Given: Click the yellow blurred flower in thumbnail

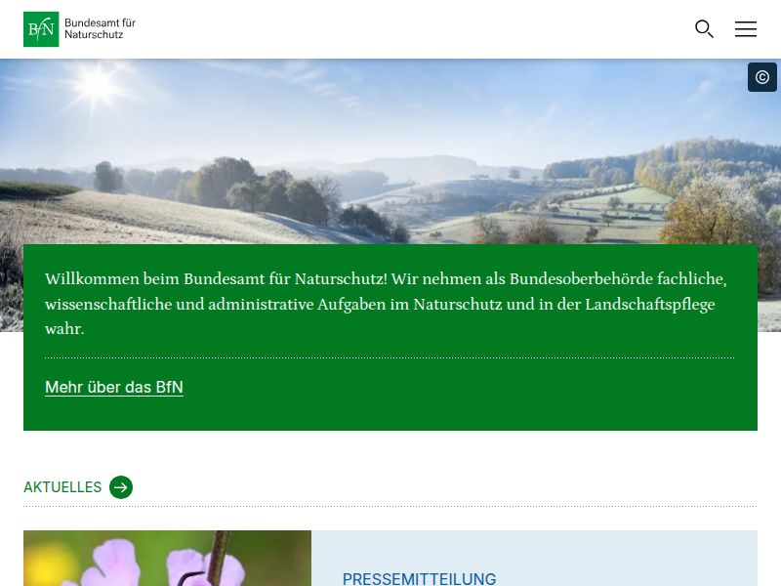Looking at the screenshot, I should tap(49, 560).
